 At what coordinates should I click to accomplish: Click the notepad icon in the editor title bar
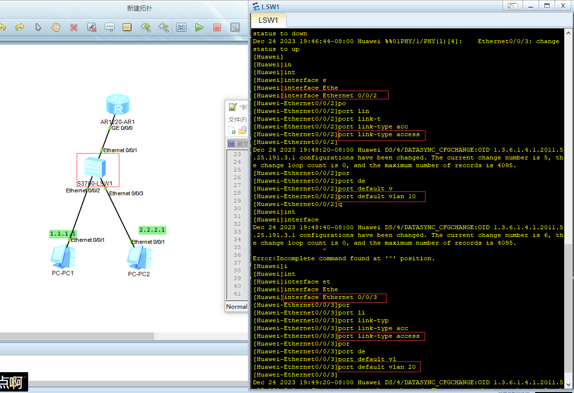pos(232,107)
